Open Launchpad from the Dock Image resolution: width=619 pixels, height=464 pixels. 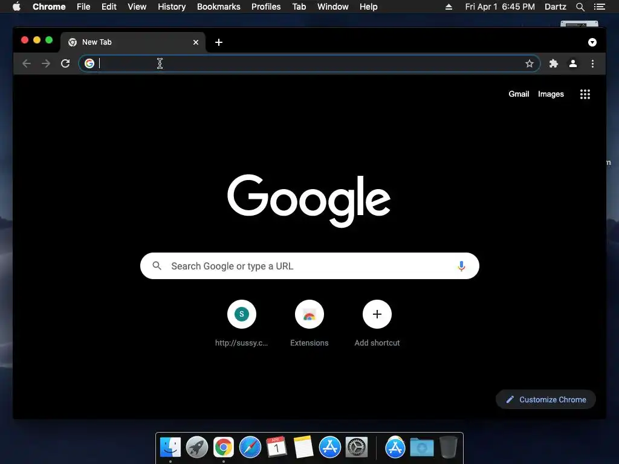click(197, 447)
